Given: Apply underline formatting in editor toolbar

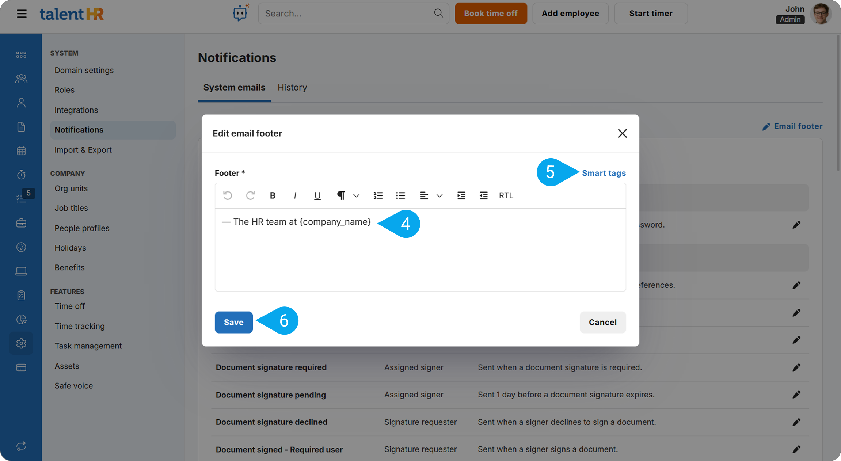Looking at the screenshot, I should click(x=317, y=195).
